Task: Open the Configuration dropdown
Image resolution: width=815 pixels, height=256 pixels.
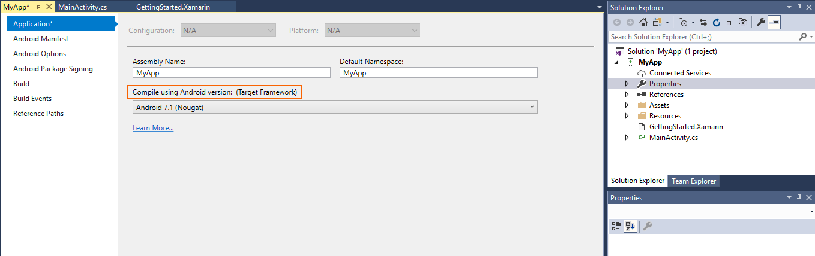Action: tap(228, 30)
